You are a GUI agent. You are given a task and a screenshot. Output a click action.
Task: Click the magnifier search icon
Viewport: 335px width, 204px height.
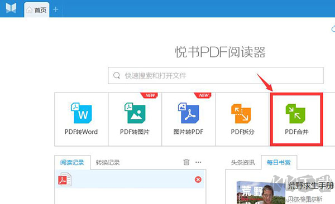[117, 75]
